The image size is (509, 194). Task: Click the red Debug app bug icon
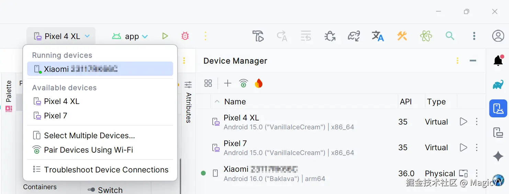coord(185,36)
